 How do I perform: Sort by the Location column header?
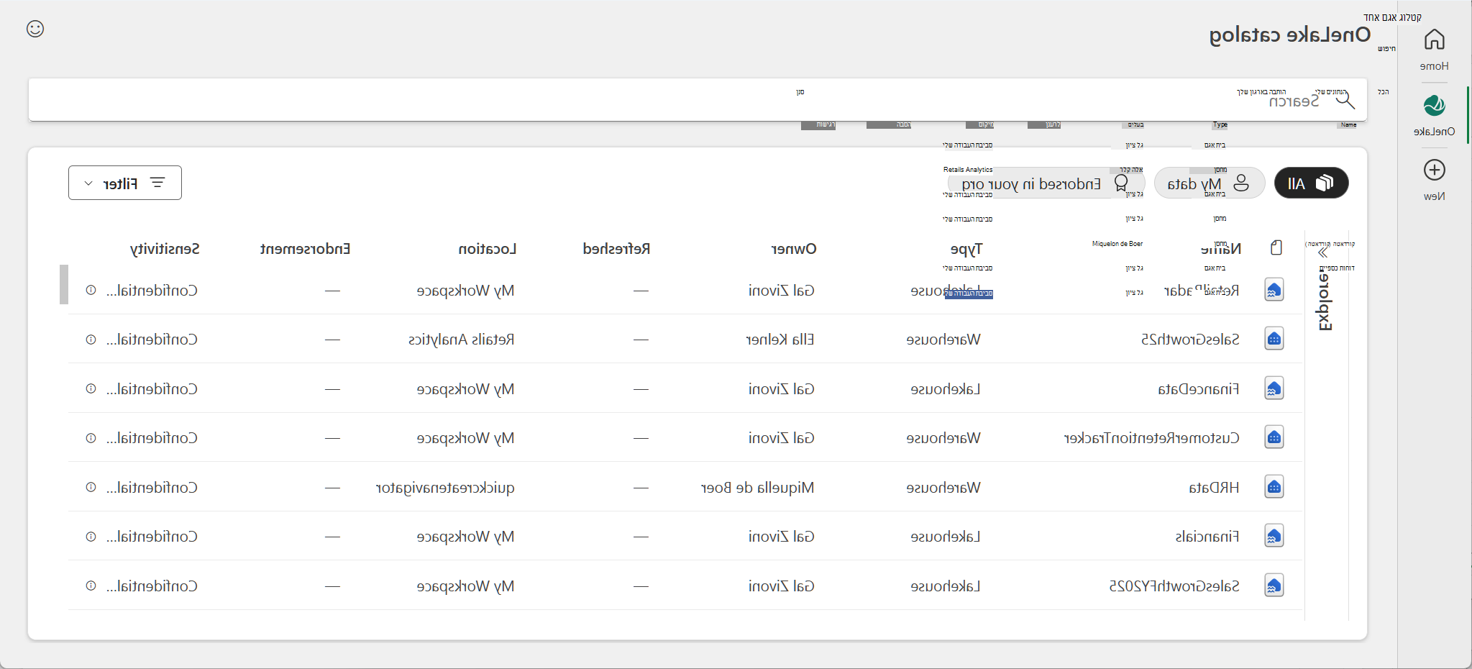(488, 249)
